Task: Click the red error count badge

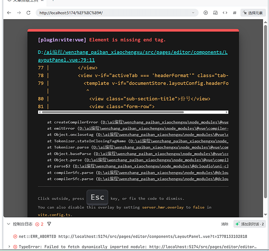Action: pos(39,224)
